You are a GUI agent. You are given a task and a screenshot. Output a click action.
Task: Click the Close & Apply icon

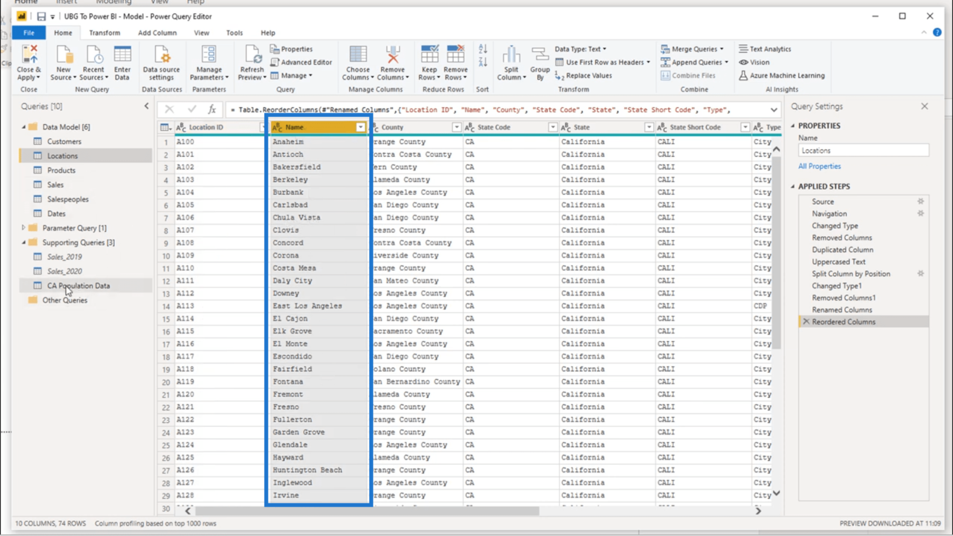(x=29, y=54)
